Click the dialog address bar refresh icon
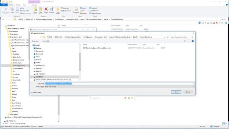This screenshot has height=129, width=229. point(167,37)
